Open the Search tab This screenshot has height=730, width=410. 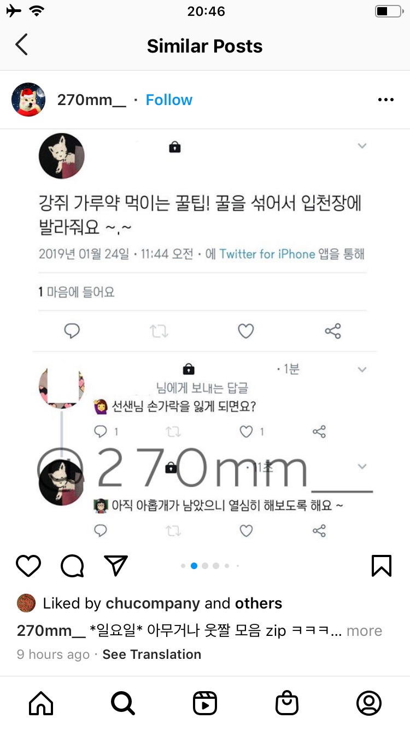coord(123,703)
